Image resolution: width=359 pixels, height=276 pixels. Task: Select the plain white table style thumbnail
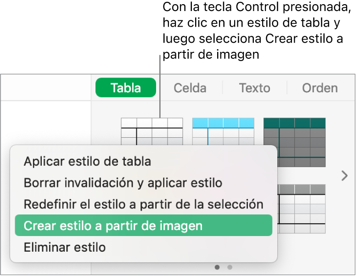point(151,131)
